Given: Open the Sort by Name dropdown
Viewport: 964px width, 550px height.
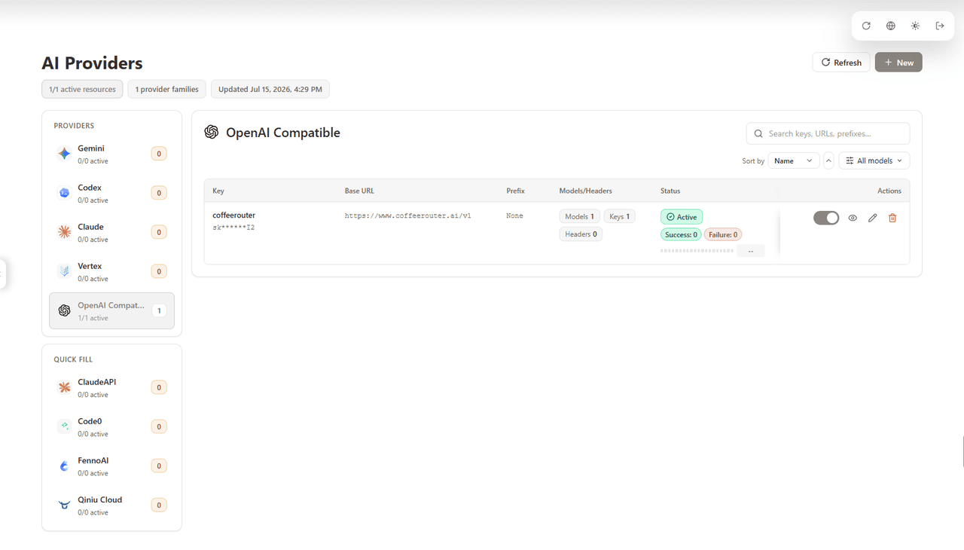Looking at the screenshot, I should tap(794, 160).
